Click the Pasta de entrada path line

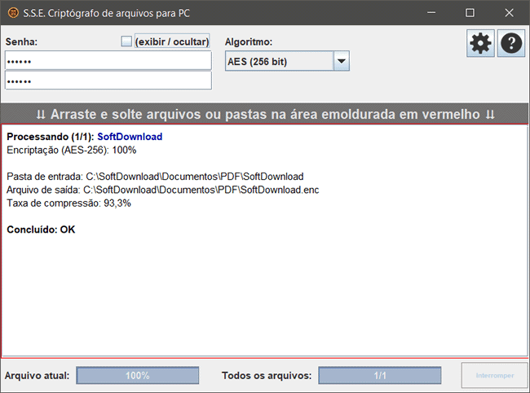coord(155,176)
